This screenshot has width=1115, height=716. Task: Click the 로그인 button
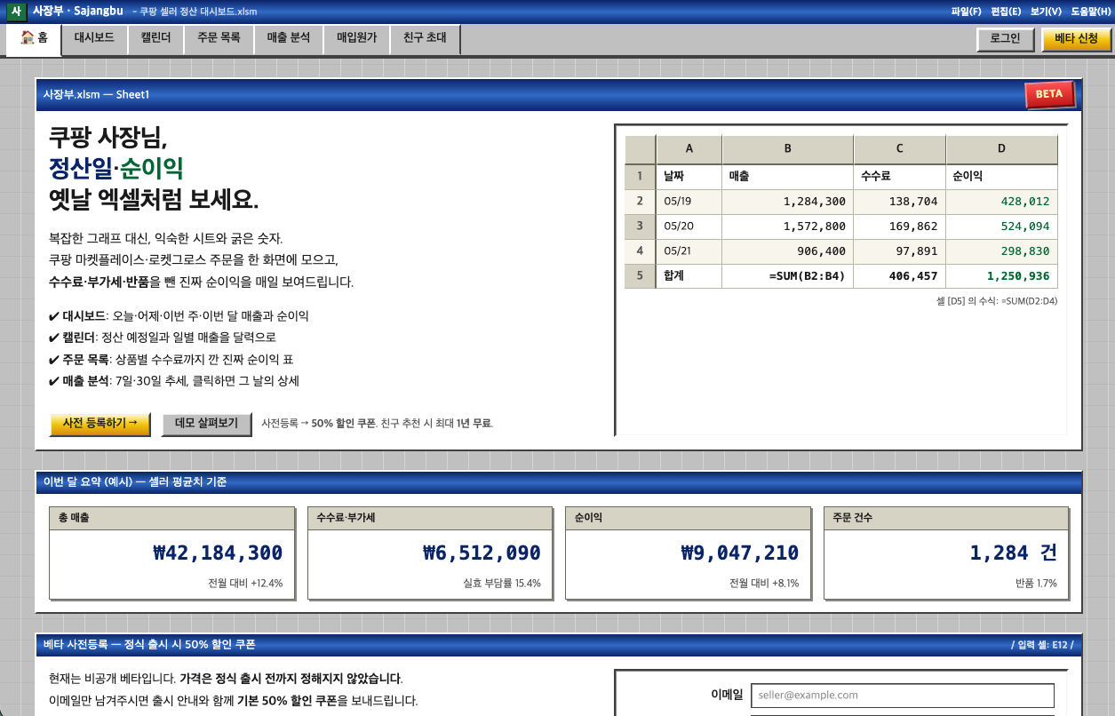click(1005, 40)
